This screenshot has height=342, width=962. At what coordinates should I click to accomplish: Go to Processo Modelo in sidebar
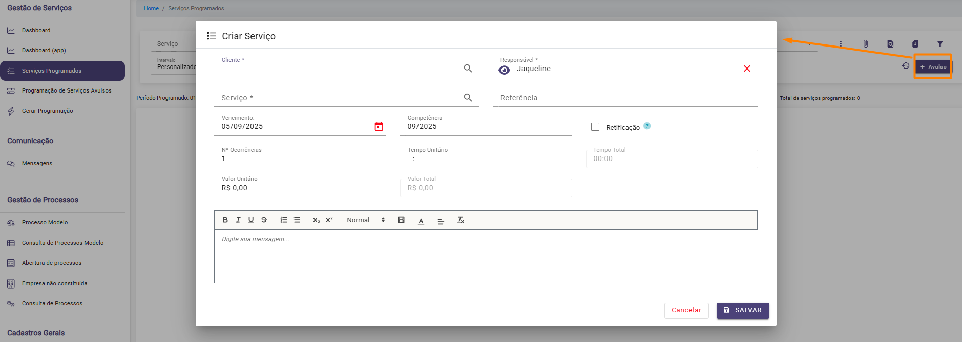[45, 222]
